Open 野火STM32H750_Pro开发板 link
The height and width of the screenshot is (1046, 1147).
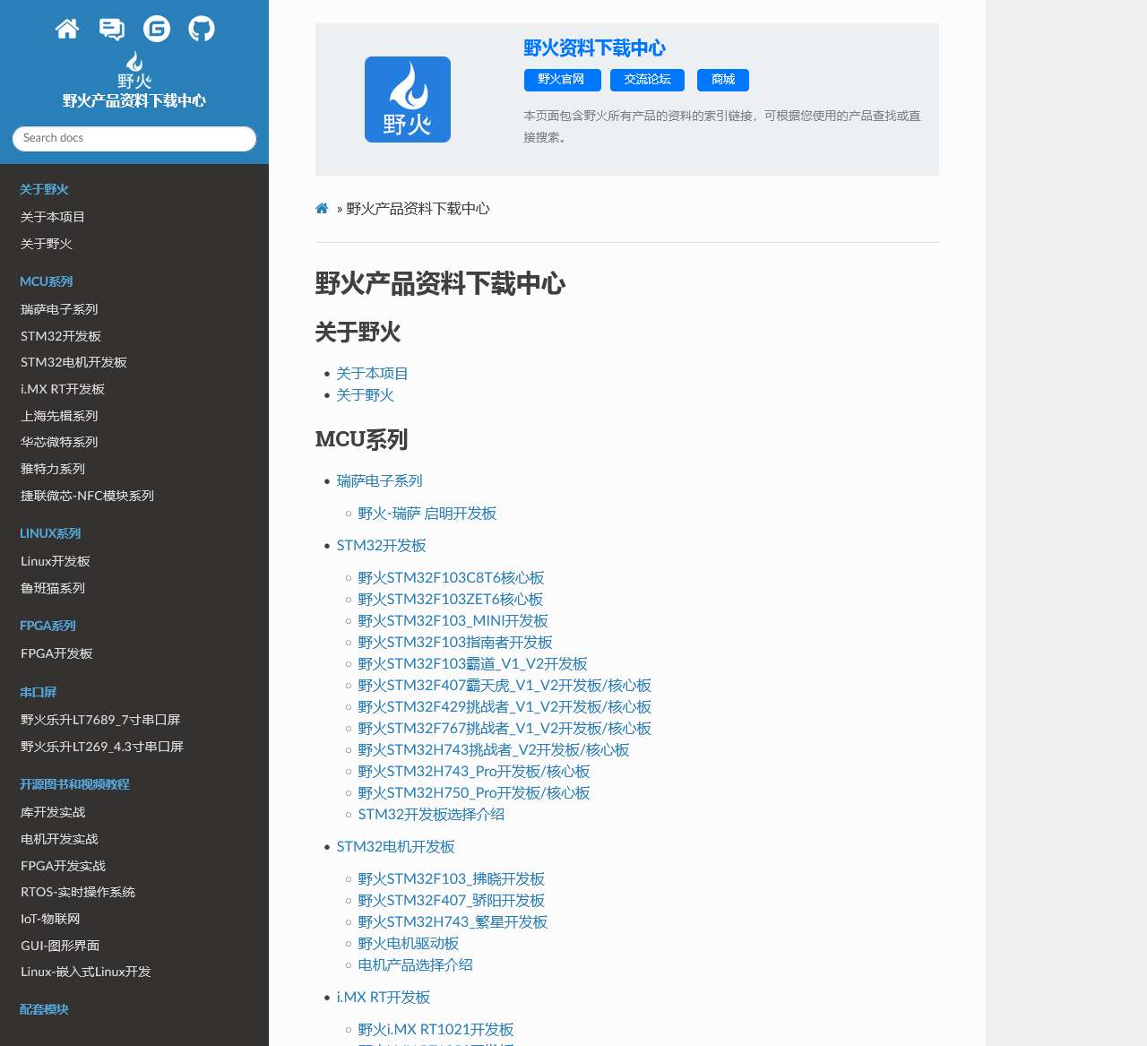pos(473,793)
